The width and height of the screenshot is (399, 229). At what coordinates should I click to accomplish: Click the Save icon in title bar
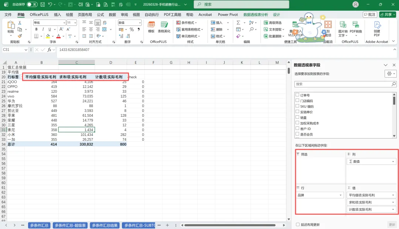click(42, 4)
